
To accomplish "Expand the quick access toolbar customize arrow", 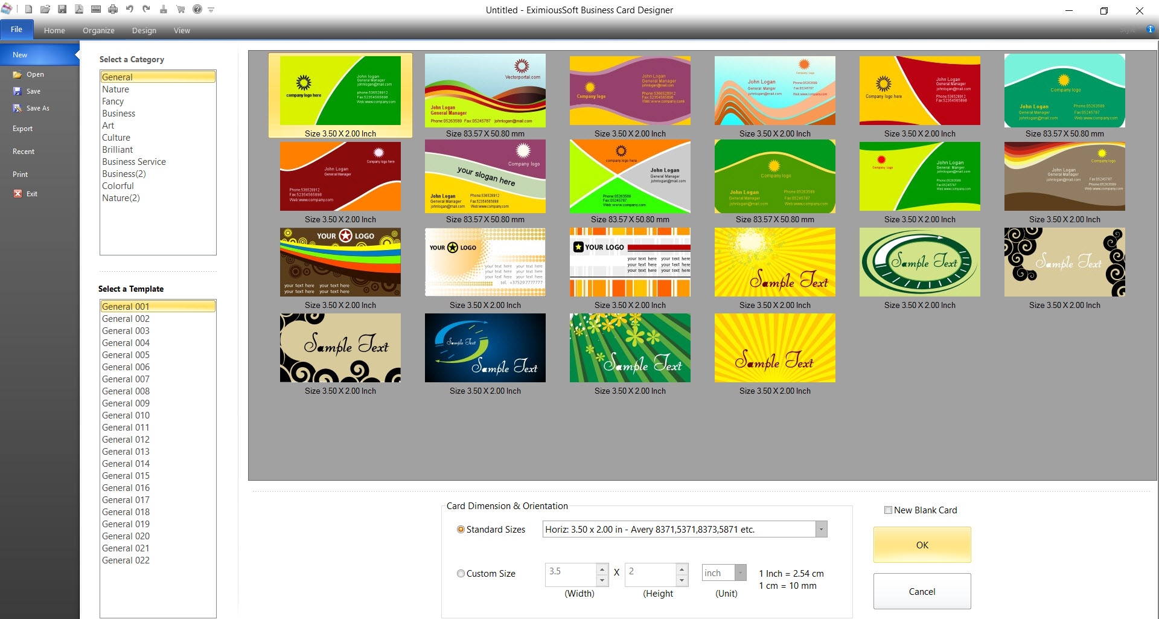I will (x=211, y=10).
